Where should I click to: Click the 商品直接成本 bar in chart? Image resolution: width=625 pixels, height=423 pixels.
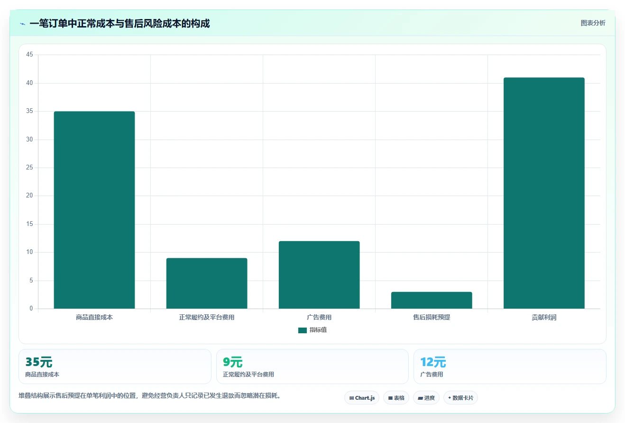click(x=94, y=210)
